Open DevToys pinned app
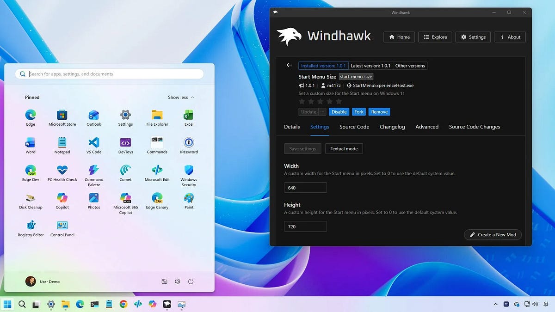Screen dimensions: 555x312 click(125, 146)
